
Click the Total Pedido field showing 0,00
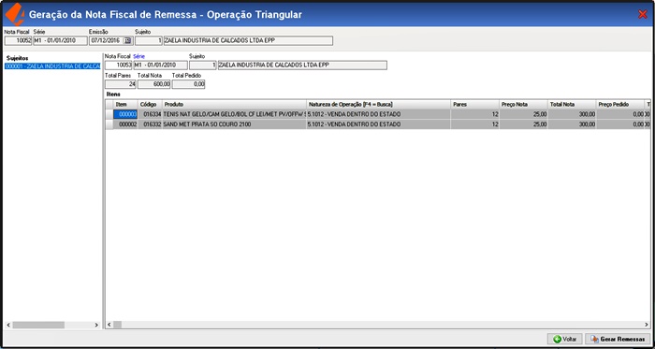188,84
